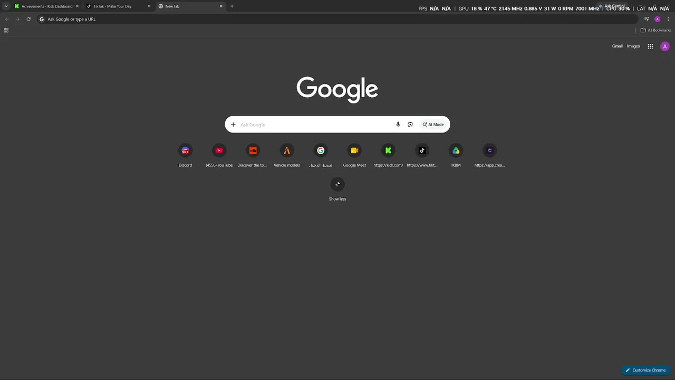This screenshot has width=675, height=380.
Task: Collapse shortcuts with Show less
Action: pos(337,190)
